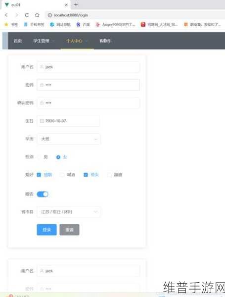225x297 pixels.
Task: Toggle the 婚否 switch
Action: point(43,194)
